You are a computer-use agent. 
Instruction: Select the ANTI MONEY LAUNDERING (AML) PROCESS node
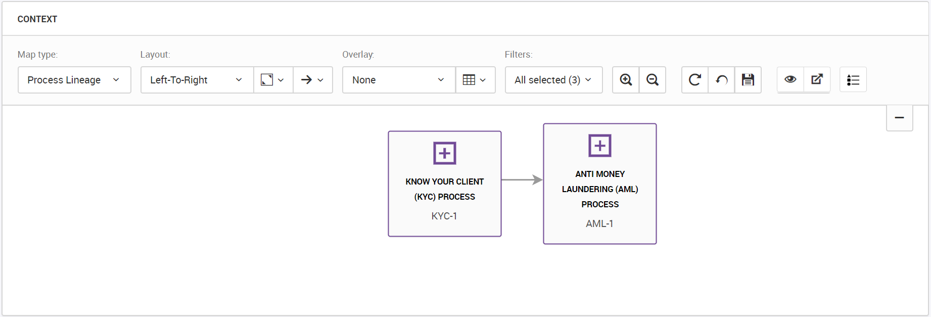tap(600, 184)
